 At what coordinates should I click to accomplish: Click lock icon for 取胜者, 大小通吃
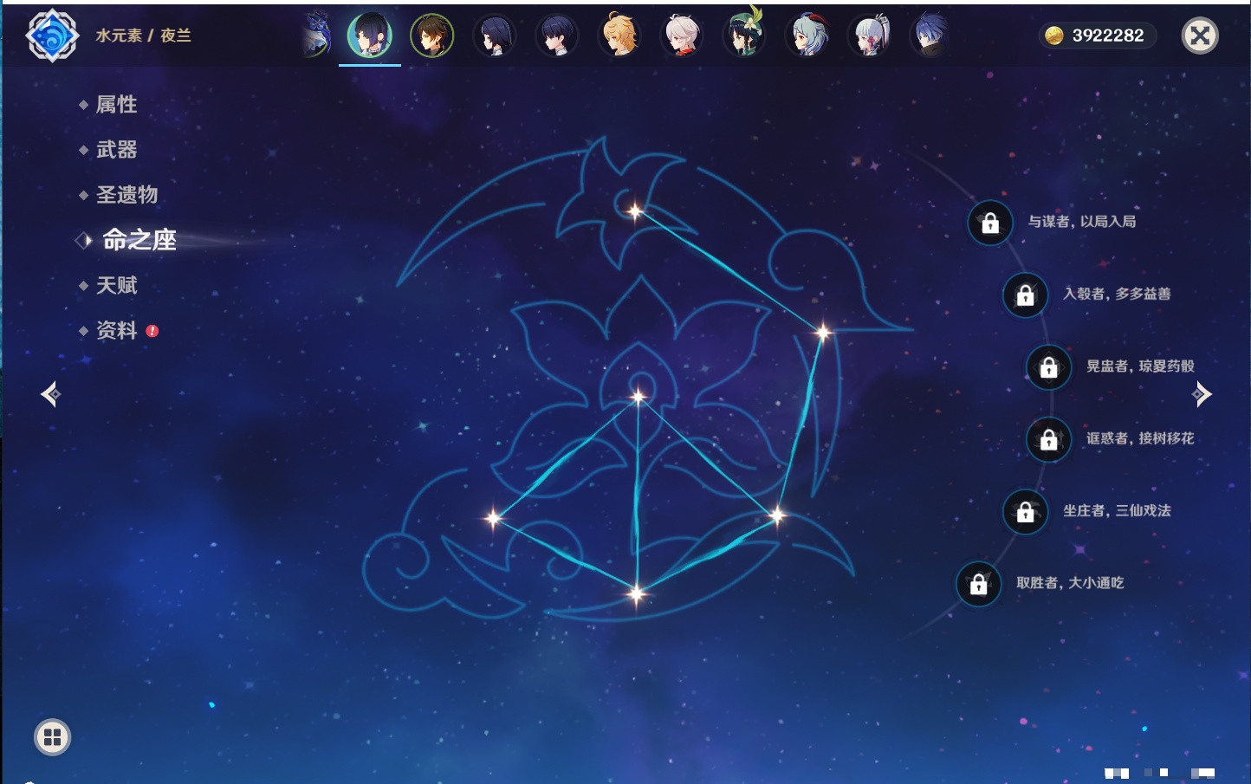(x=978, y=585)
